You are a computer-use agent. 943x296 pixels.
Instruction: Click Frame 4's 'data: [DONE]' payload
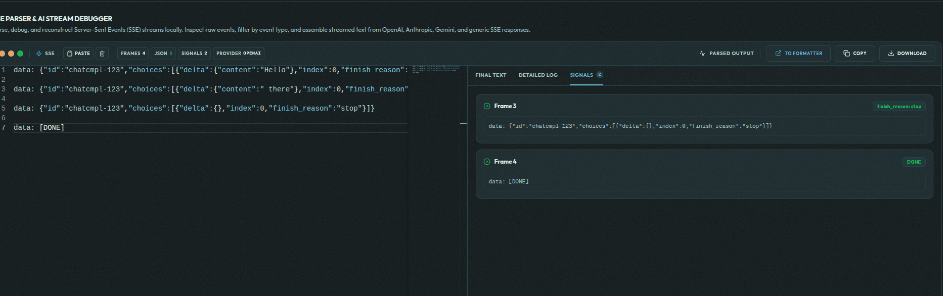(x=509, y=182)
